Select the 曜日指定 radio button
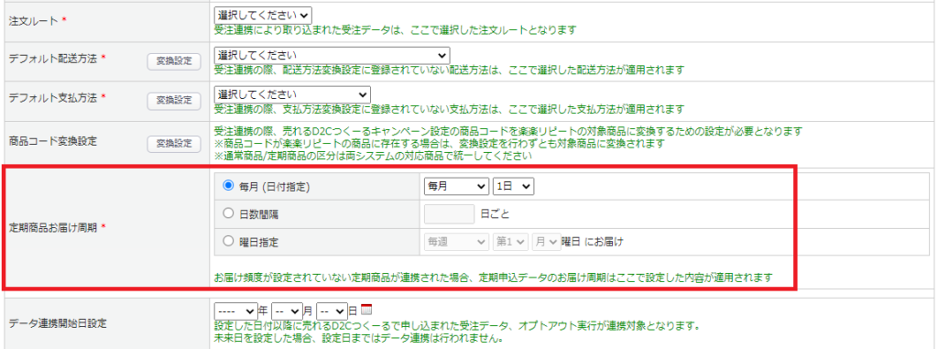Image resolution: width=938 pixels, height=349 pixels. point(228,241)
